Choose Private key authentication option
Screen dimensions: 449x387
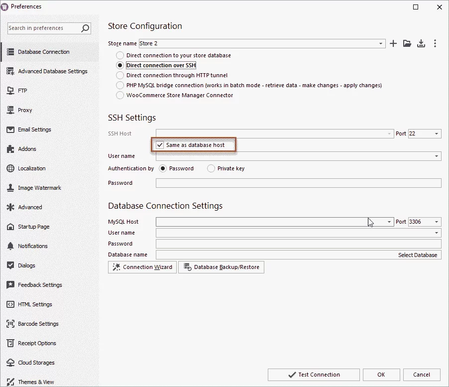tap(211, 168)
